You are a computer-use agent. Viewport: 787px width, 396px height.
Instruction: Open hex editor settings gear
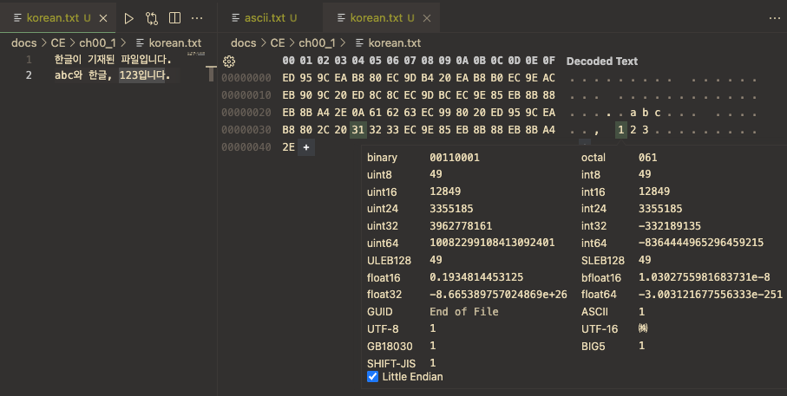229,62
